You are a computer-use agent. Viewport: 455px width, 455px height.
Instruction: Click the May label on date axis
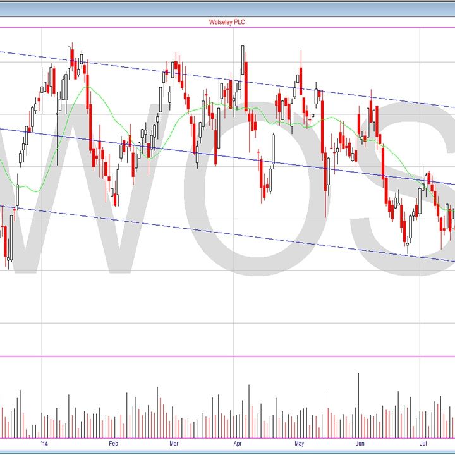click(299, 444)
